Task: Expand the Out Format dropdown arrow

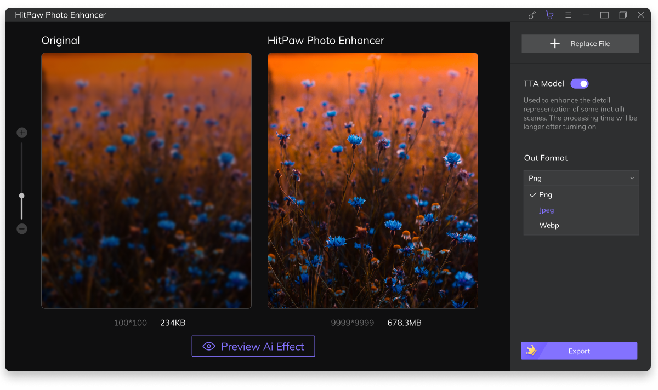Action: click(x=632, y=178)
